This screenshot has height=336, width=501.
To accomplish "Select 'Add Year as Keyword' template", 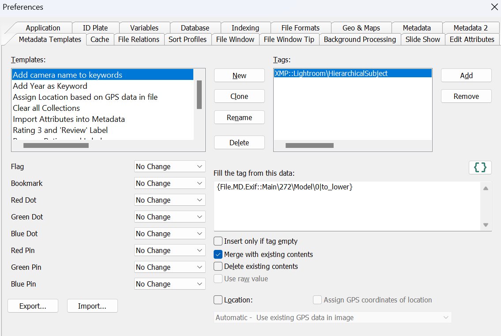I will coord(102,86).
